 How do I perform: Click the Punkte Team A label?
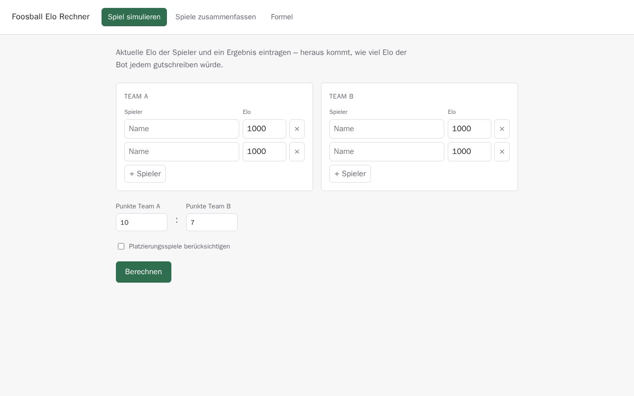(x=138, y=206)
